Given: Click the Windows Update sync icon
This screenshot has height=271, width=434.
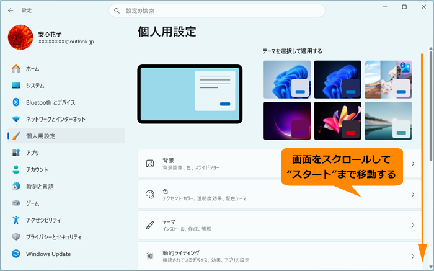Looking at the screenshot, I should point(15,254).
